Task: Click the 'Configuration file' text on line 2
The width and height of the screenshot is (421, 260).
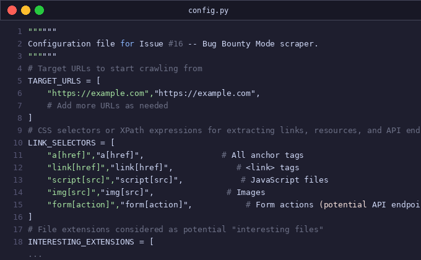Action: tap(71, 44)
